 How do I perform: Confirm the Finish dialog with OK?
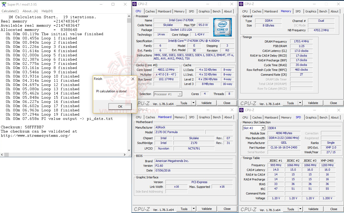tap(120, 106)
